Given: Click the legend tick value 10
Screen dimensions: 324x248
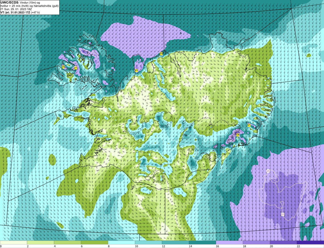Looking at the screenshot, I should point(136,246).
